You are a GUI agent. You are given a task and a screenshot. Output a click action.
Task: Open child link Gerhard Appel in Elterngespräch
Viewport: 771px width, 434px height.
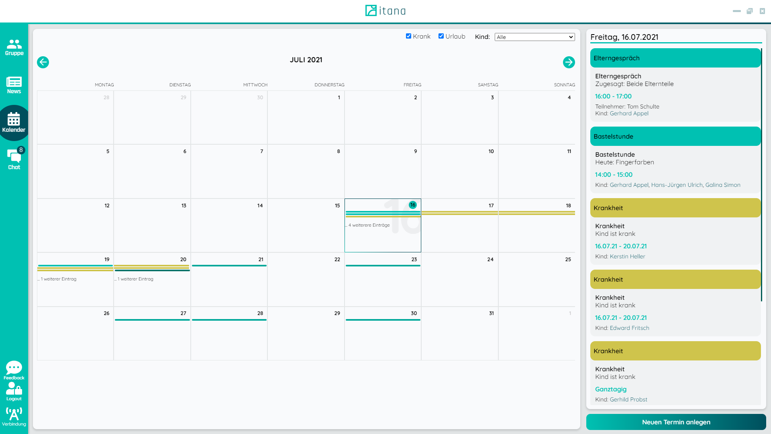(x=629, y=113)
